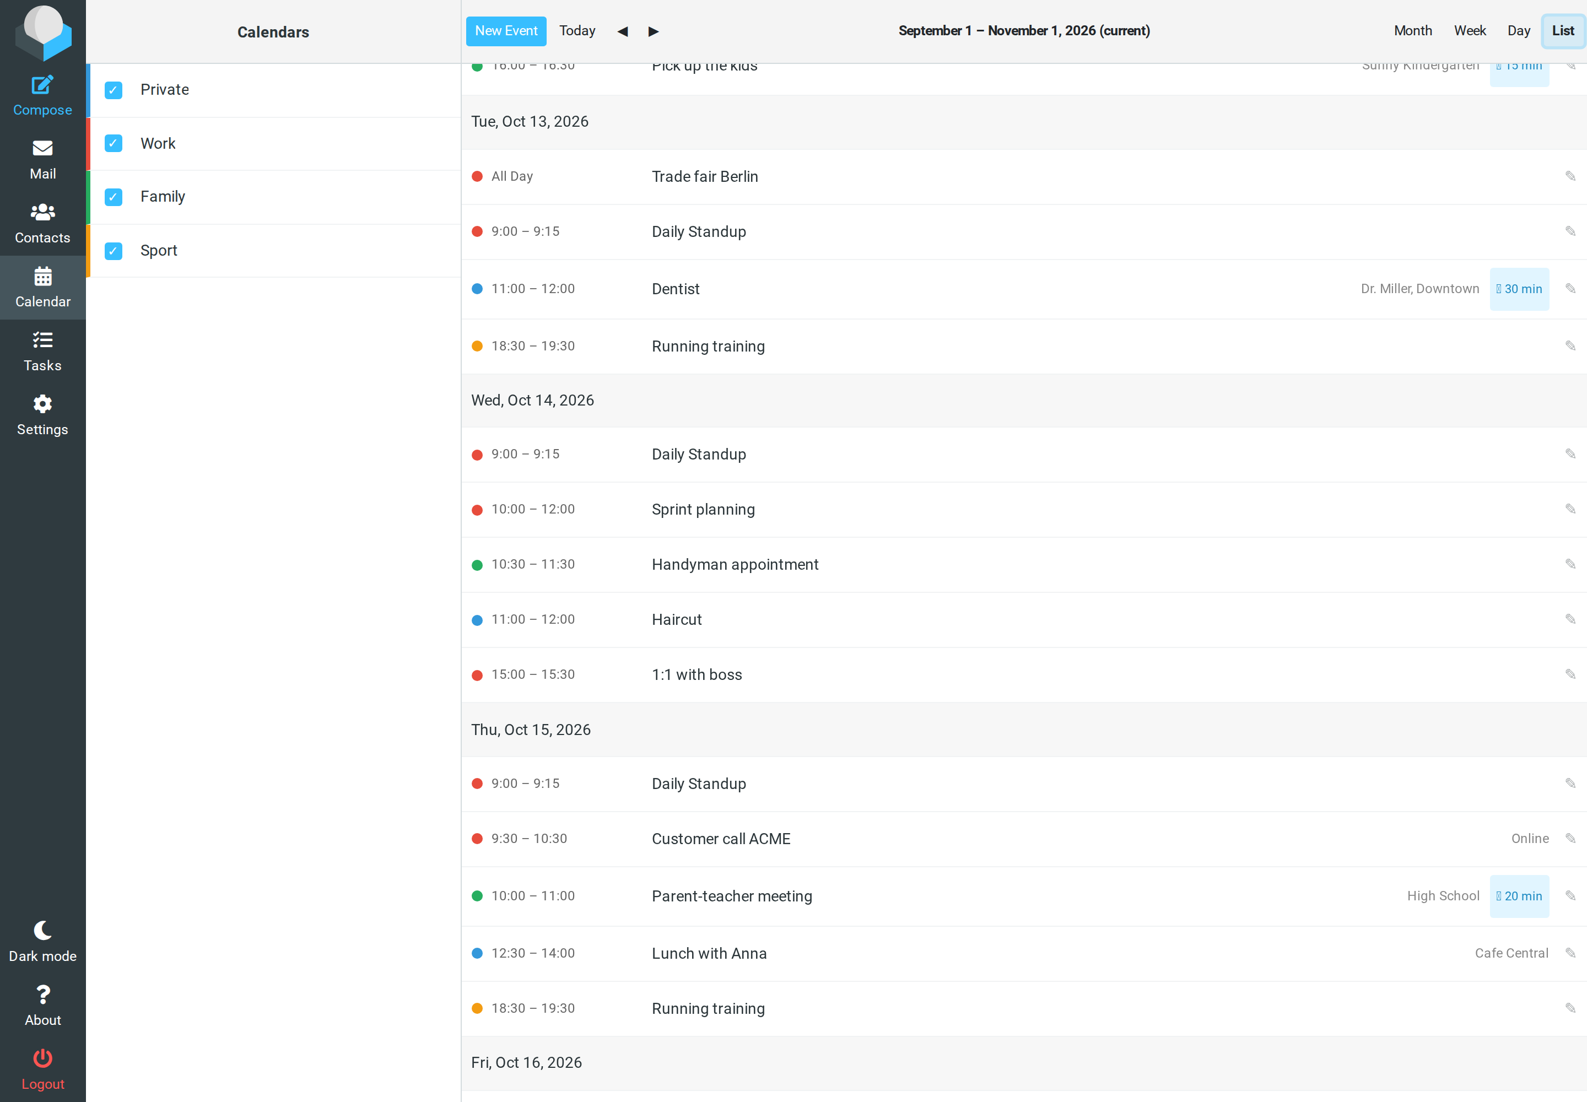Edit the Dentist event with pencil icon
This screenshot has height=1102, width=1587.
pyautogui.click(x=1570, y=289)
